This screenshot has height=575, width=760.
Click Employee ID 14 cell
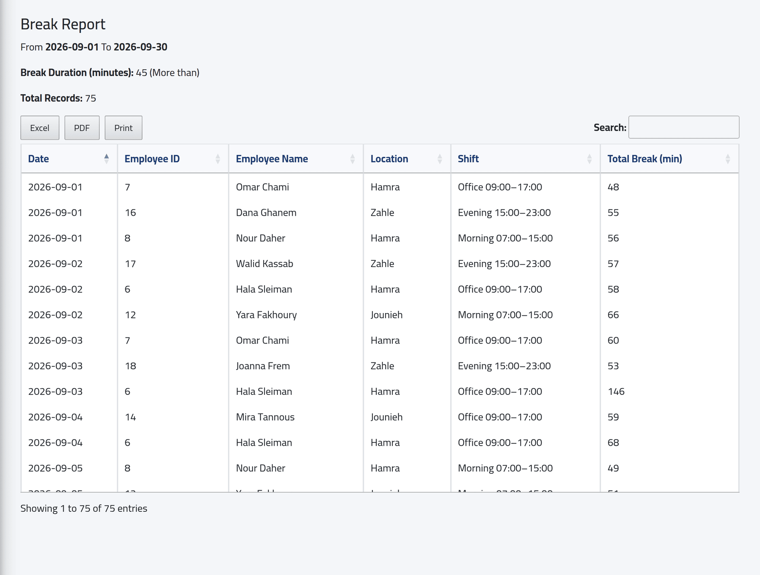130,417
